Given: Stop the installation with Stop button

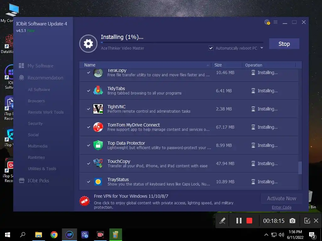Looking at the screenshot, I should click(x=284, y=44).
